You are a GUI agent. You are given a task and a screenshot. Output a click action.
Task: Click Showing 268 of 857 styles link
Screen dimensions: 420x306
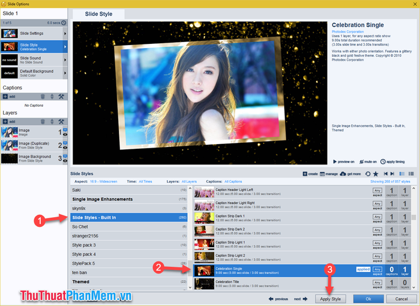(x=390, y=181)
